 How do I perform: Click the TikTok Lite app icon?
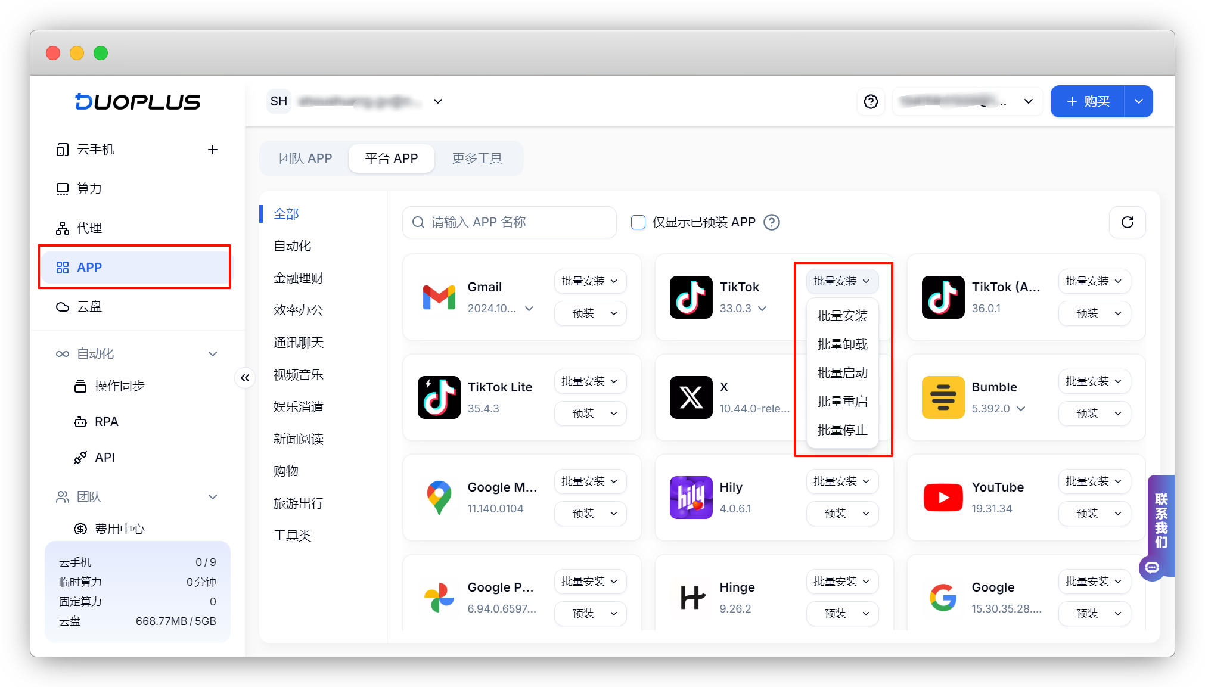[439, 397]
